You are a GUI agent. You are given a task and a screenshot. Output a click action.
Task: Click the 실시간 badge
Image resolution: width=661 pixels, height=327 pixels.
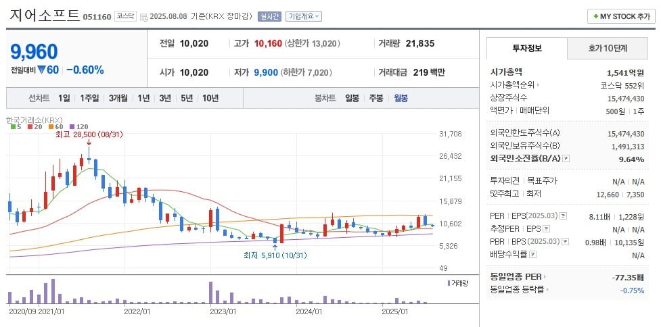(269, 16)
